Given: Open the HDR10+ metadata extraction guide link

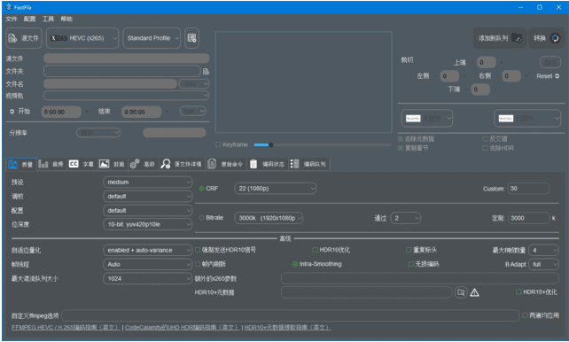Looking at the screenshot, I should click(x=287, y=328).
